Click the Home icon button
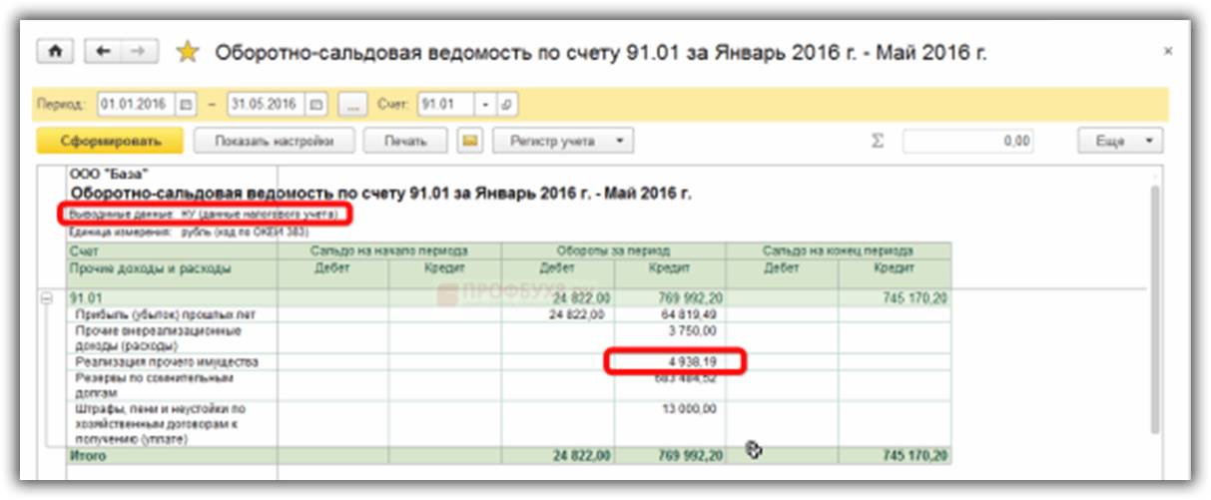1211x500 pixels. (x=55, y=52)
